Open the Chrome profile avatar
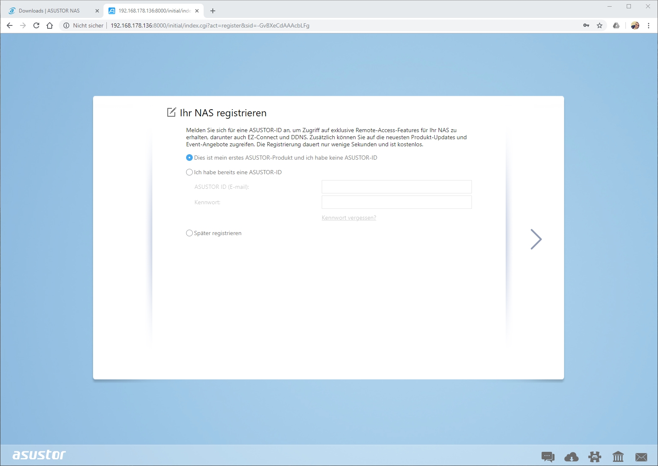Image resolution: width=658 pixels, height=466 pixels. 635,25
